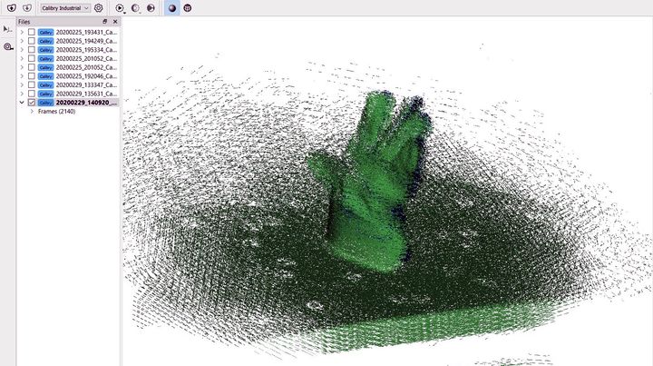Select the 20200229_135631 scan file

86,94
